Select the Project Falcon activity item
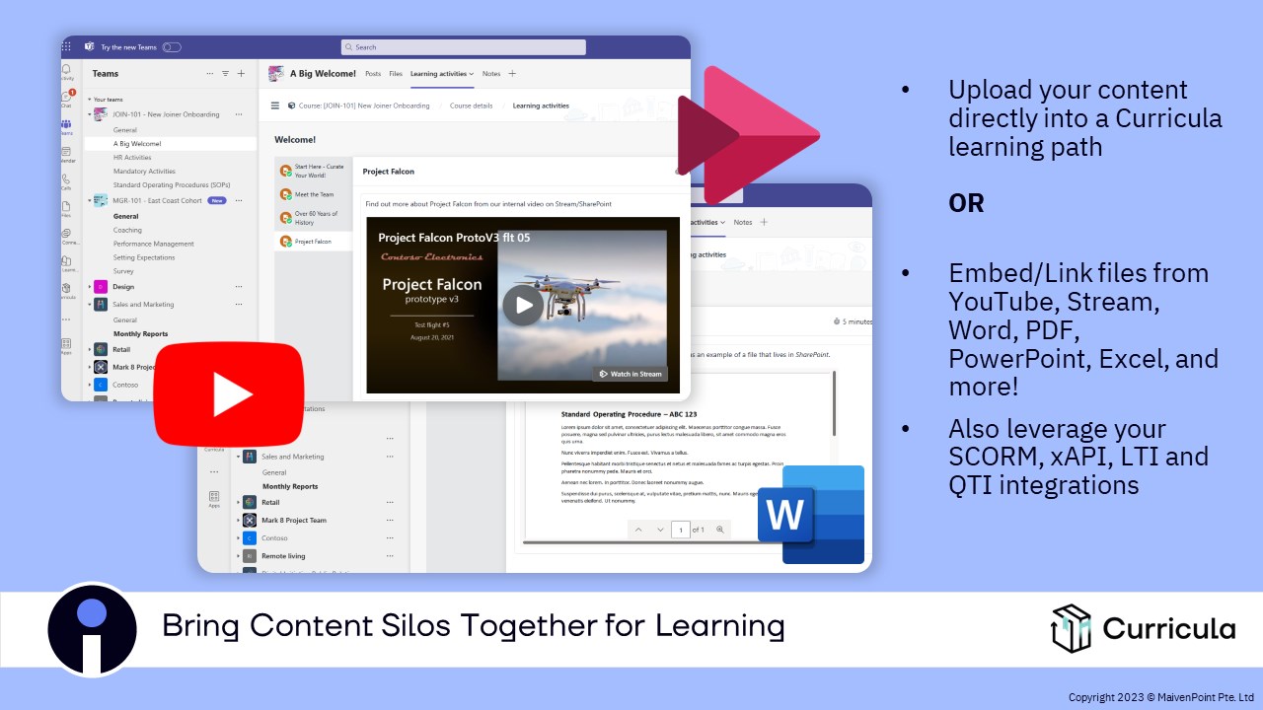Viewport: 1263px width, 710px height. [313, 242]
